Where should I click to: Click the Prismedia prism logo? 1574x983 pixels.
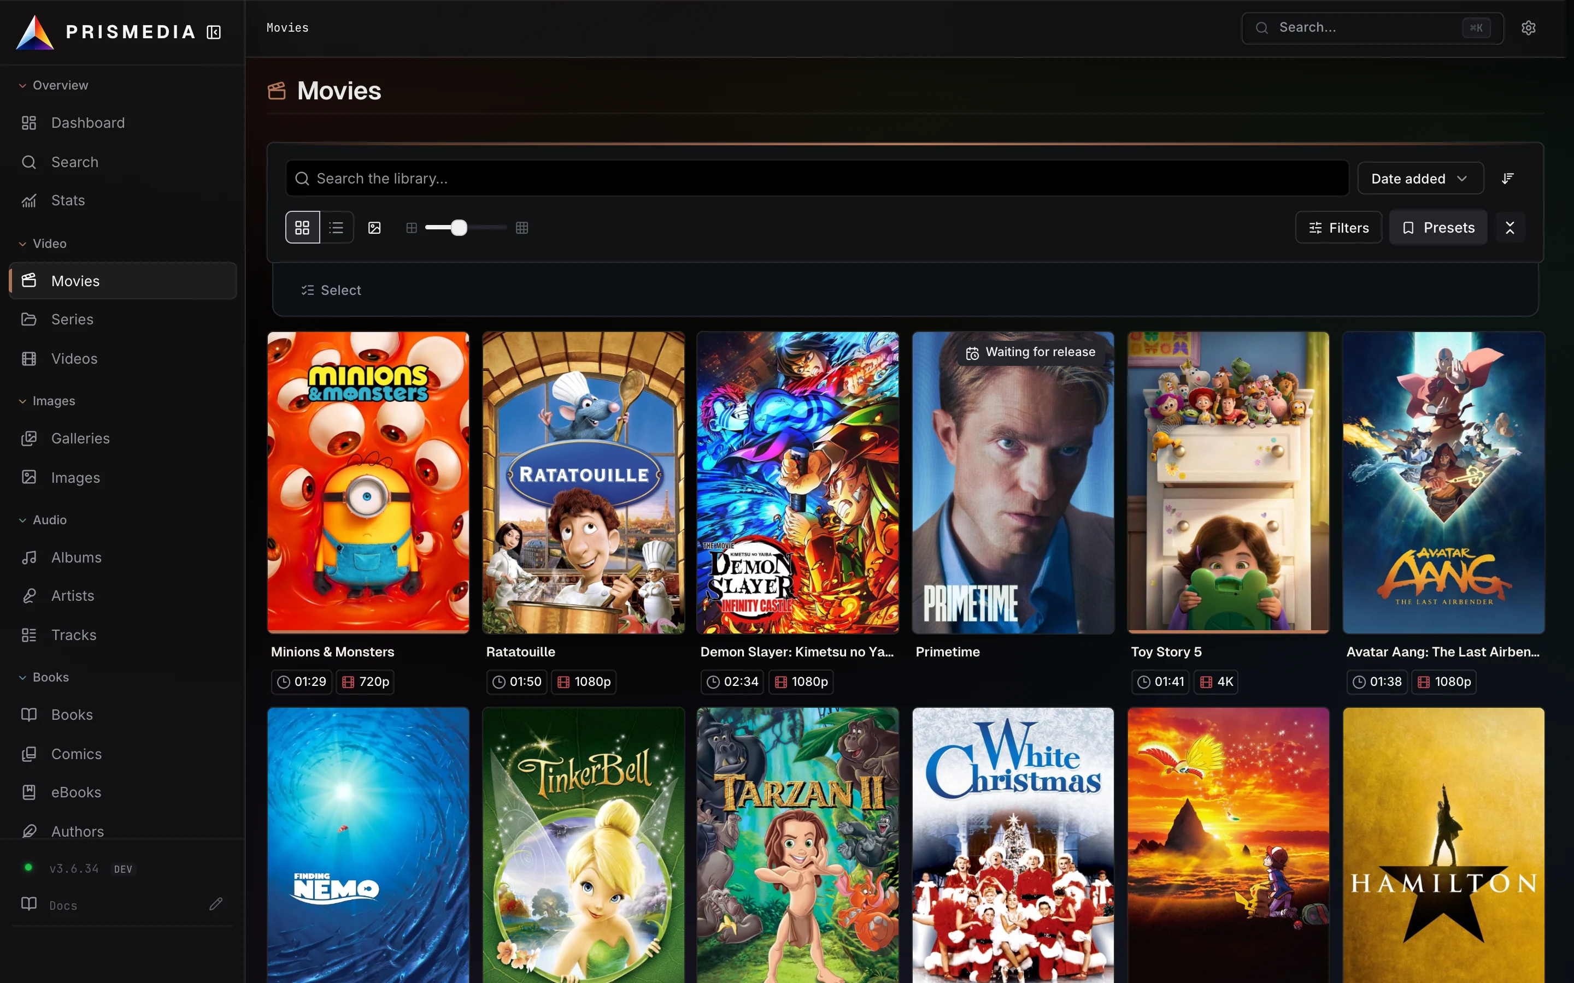click(34, 32)
